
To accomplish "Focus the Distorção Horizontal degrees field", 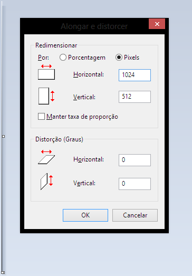I will pyautogui.click(x=135, y=160).
